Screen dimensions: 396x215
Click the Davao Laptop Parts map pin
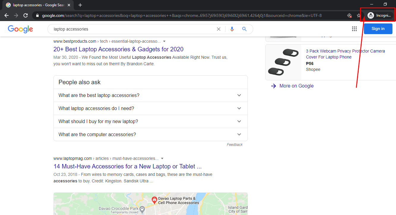point(154,200)
